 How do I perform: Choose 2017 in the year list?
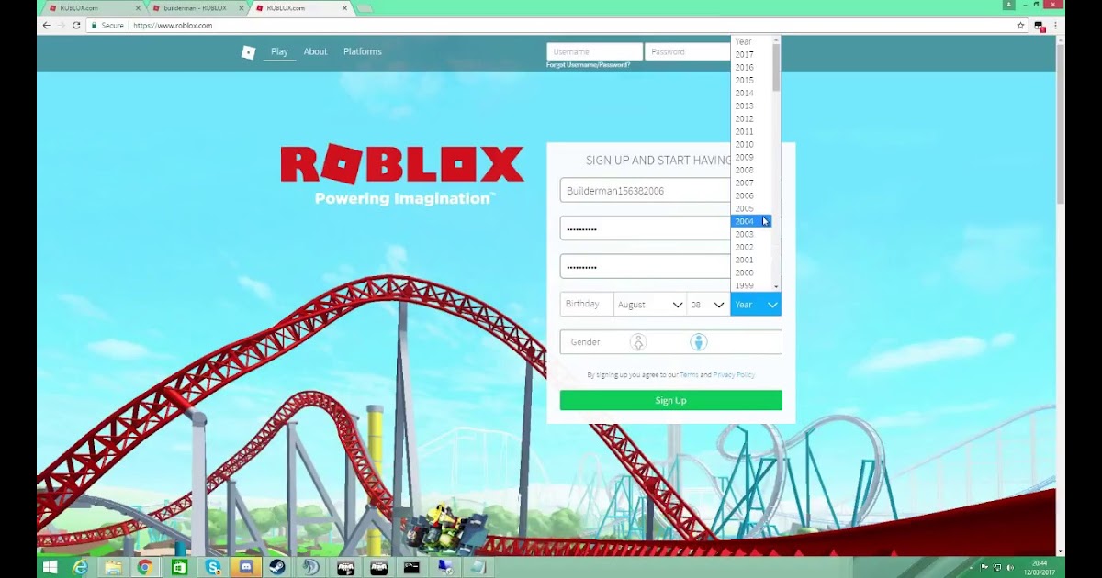[x=751, y=54]
